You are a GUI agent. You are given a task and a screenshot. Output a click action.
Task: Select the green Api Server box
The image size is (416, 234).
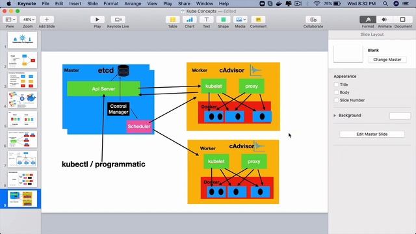[x=103, y=89]
